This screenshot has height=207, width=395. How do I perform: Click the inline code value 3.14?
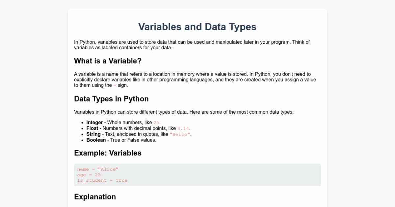tap(183, 128)
